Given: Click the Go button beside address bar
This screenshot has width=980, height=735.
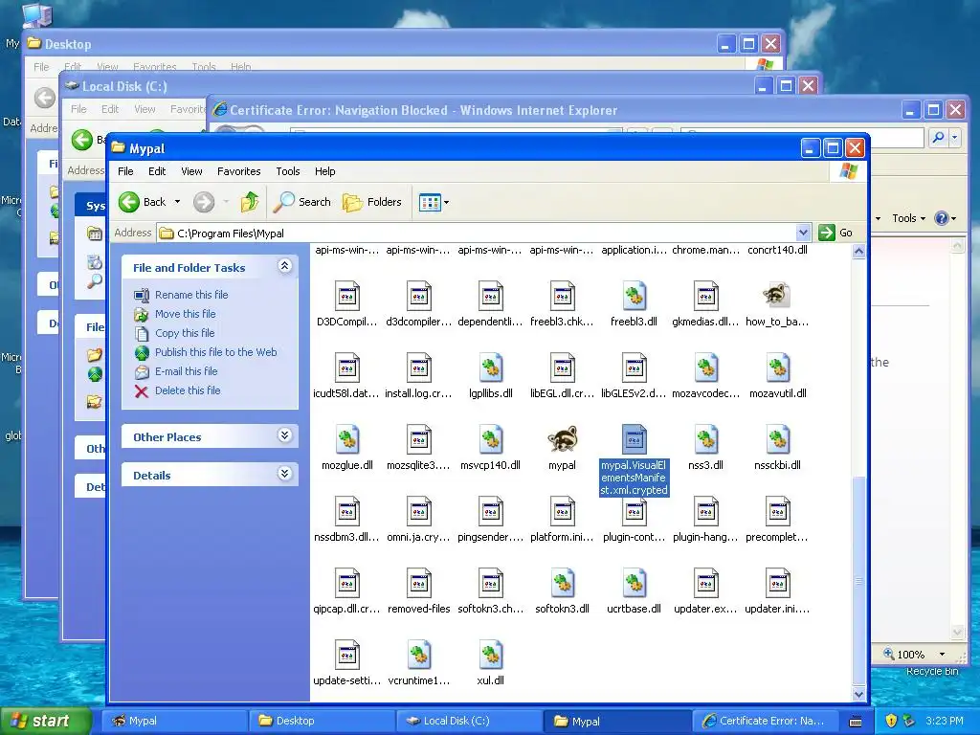Looking at the screenshot, I should pyautogui.click(x=835, y=233).
